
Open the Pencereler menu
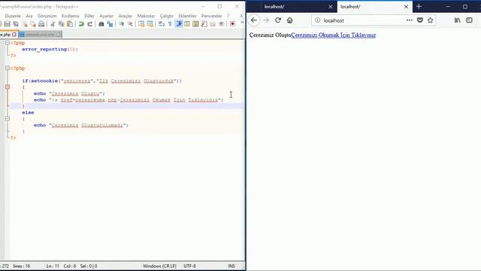[x=212, y=16]
